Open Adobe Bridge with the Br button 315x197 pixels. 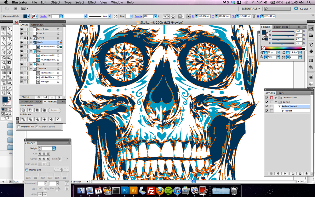coord(15,9)
